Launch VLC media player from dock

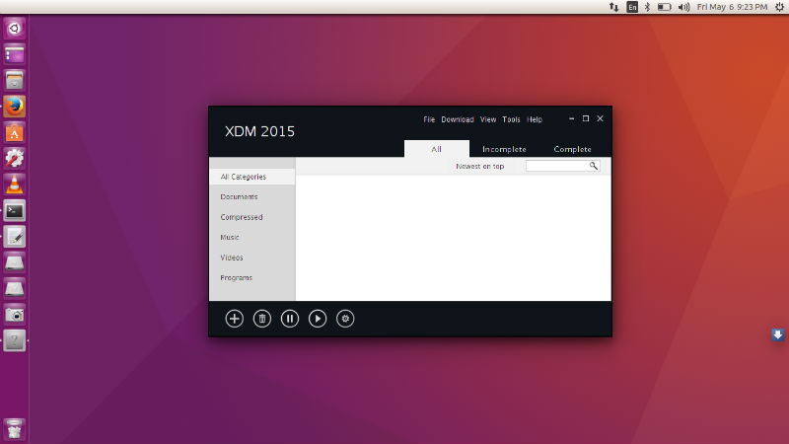(x=14, y=185)
